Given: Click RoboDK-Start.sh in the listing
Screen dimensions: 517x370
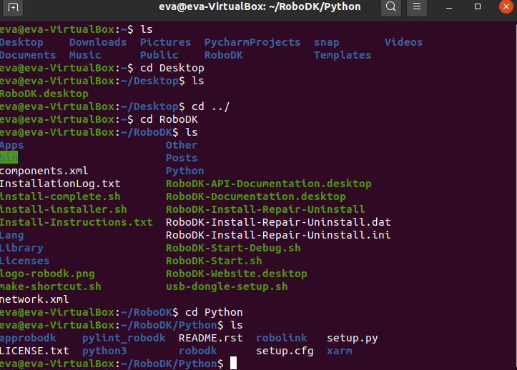Looking at the screenshot, I should point(214,261).
